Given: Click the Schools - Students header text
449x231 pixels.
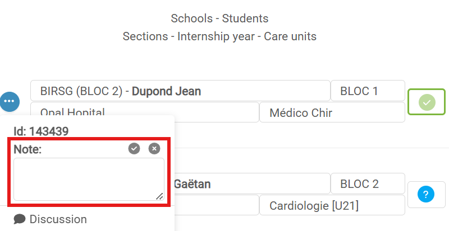Looking at the screenshot, I should [x=219, y=18].
